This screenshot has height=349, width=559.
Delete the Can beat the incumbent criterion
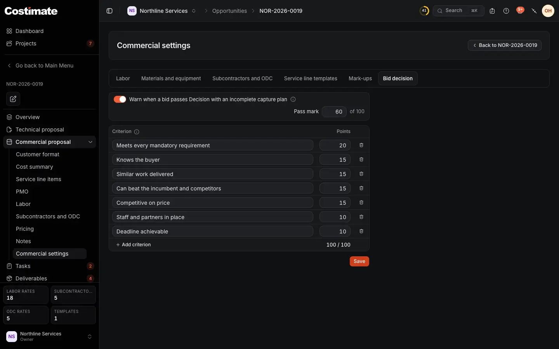pyautogui.click(x=361, y=188)
